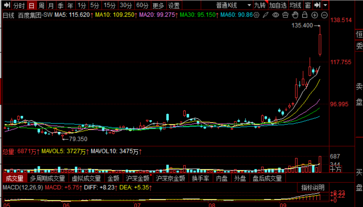Zoom out with the minus circle icon

[325, 15]
